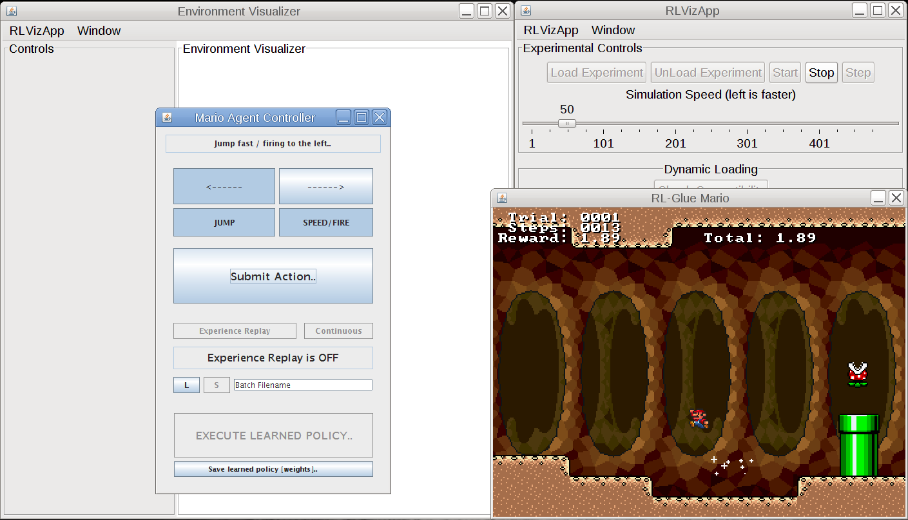
Task: Click the Total: 1.89 score text
Action: click(760, 238)
